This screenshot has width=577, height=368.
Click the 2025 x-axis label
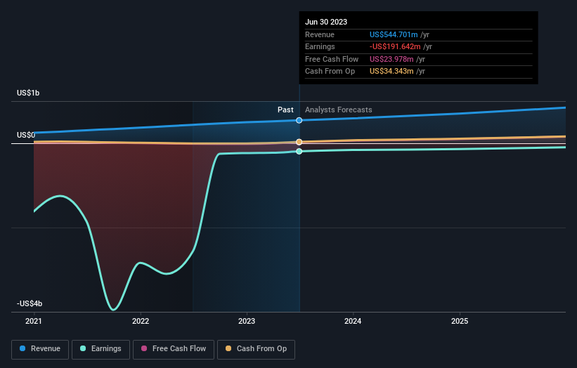pos(460,322)
